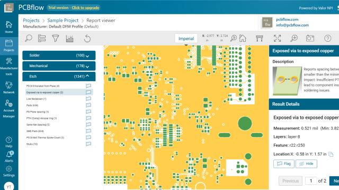Flag Exposed via to exposed copper row
This screenshot has width=339, height=190.
(x=88, y=92)
